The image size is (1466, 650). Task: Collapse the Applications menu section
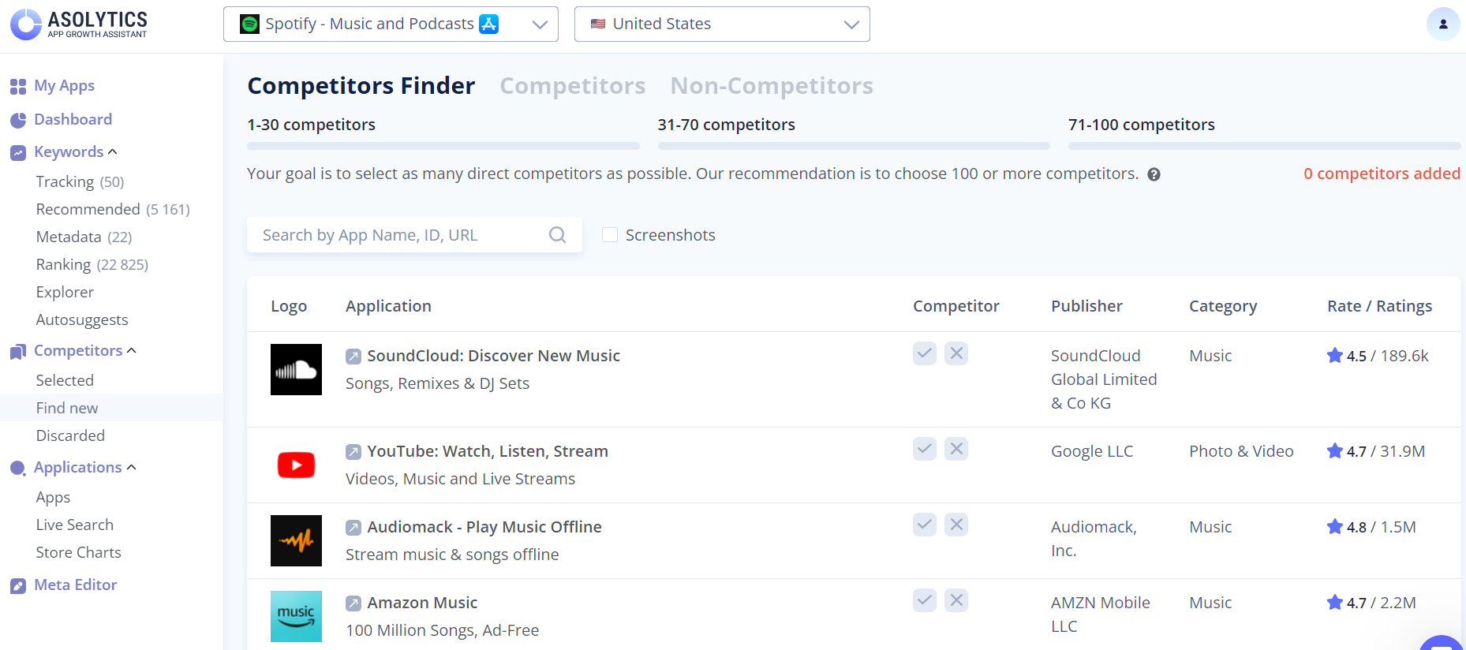coord(131,467)
